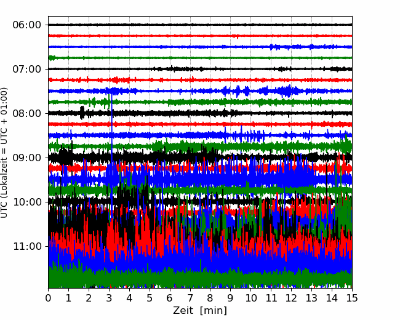Select the x-axis tick label 2
This screenshot has width=400, height=320.
[89, 298]
